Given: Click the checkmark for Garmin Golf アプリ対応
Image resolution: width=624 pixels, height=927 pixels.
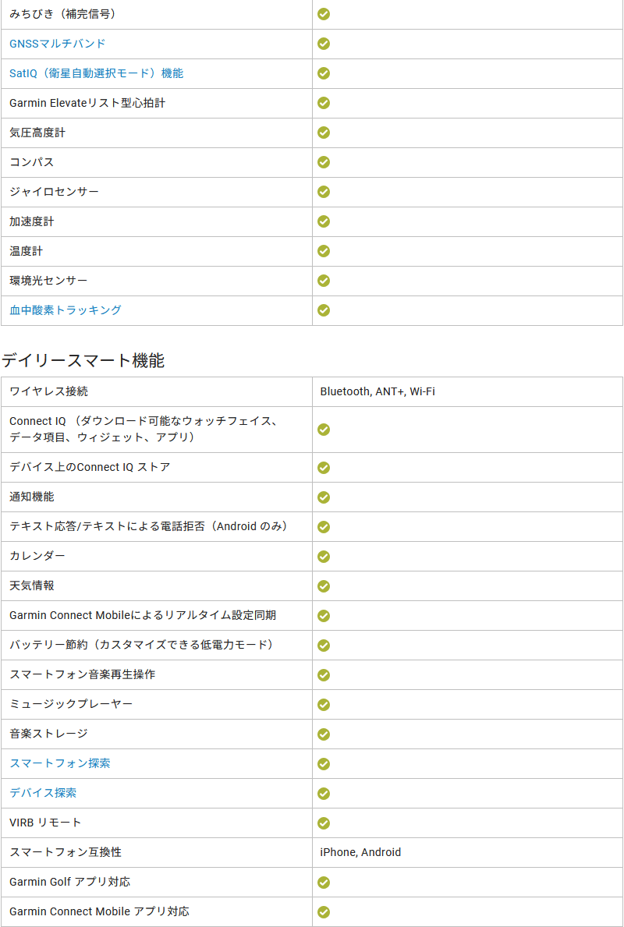Looking at the screenshot, I should pos(324,882).
